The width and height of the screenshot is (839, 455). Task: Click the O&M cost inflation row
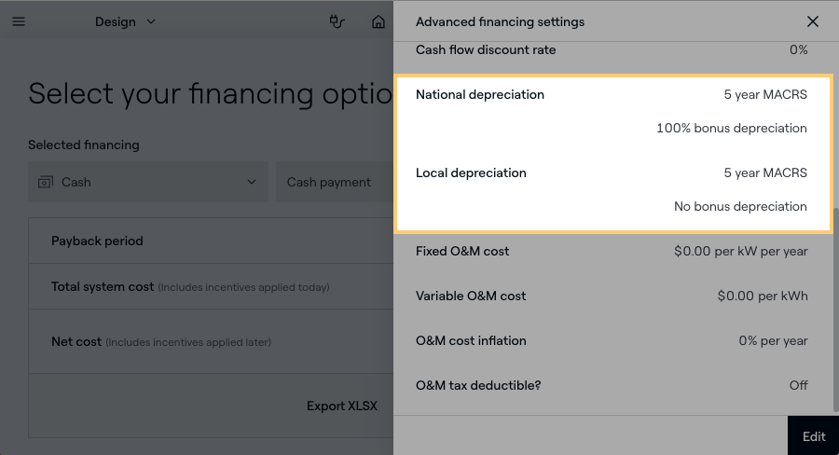point(612,340)
